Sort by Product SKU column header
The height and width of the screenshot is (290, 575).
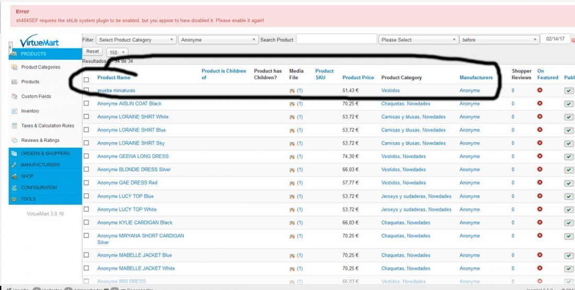pyautogui.click(x=324, y=74)
